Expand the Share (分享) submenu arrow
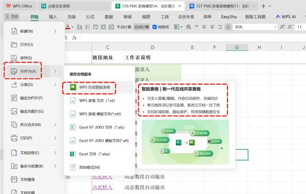Screen dimensions: 306x194 coord(55,85)
